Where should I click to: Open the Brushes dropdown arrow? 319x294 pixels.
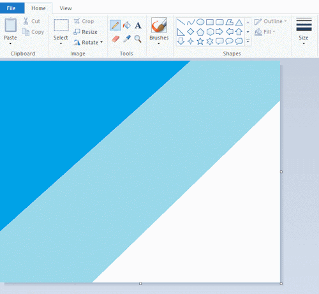159,44
